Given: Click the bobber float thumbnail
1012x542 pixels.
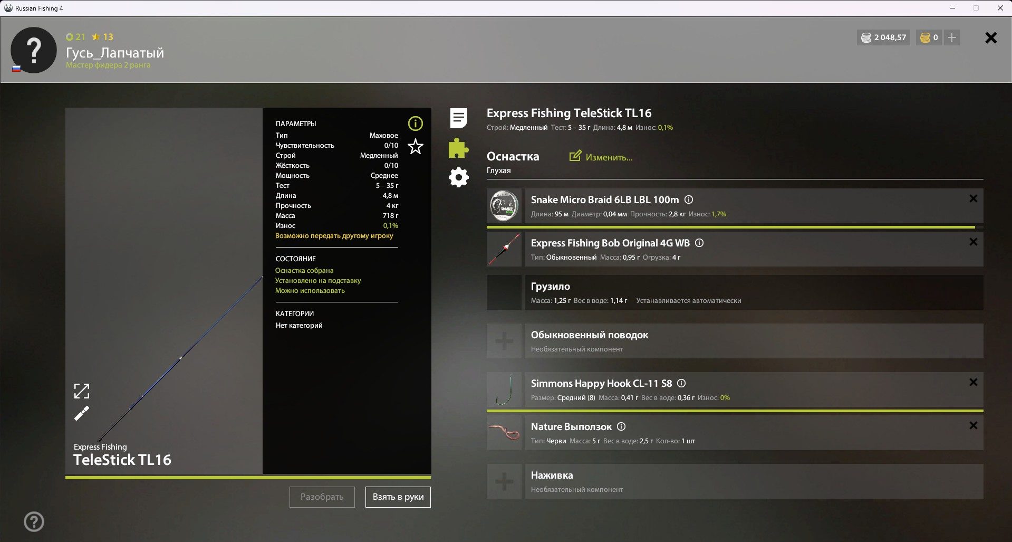Looking at the screenshot, I should click(504, 249).
